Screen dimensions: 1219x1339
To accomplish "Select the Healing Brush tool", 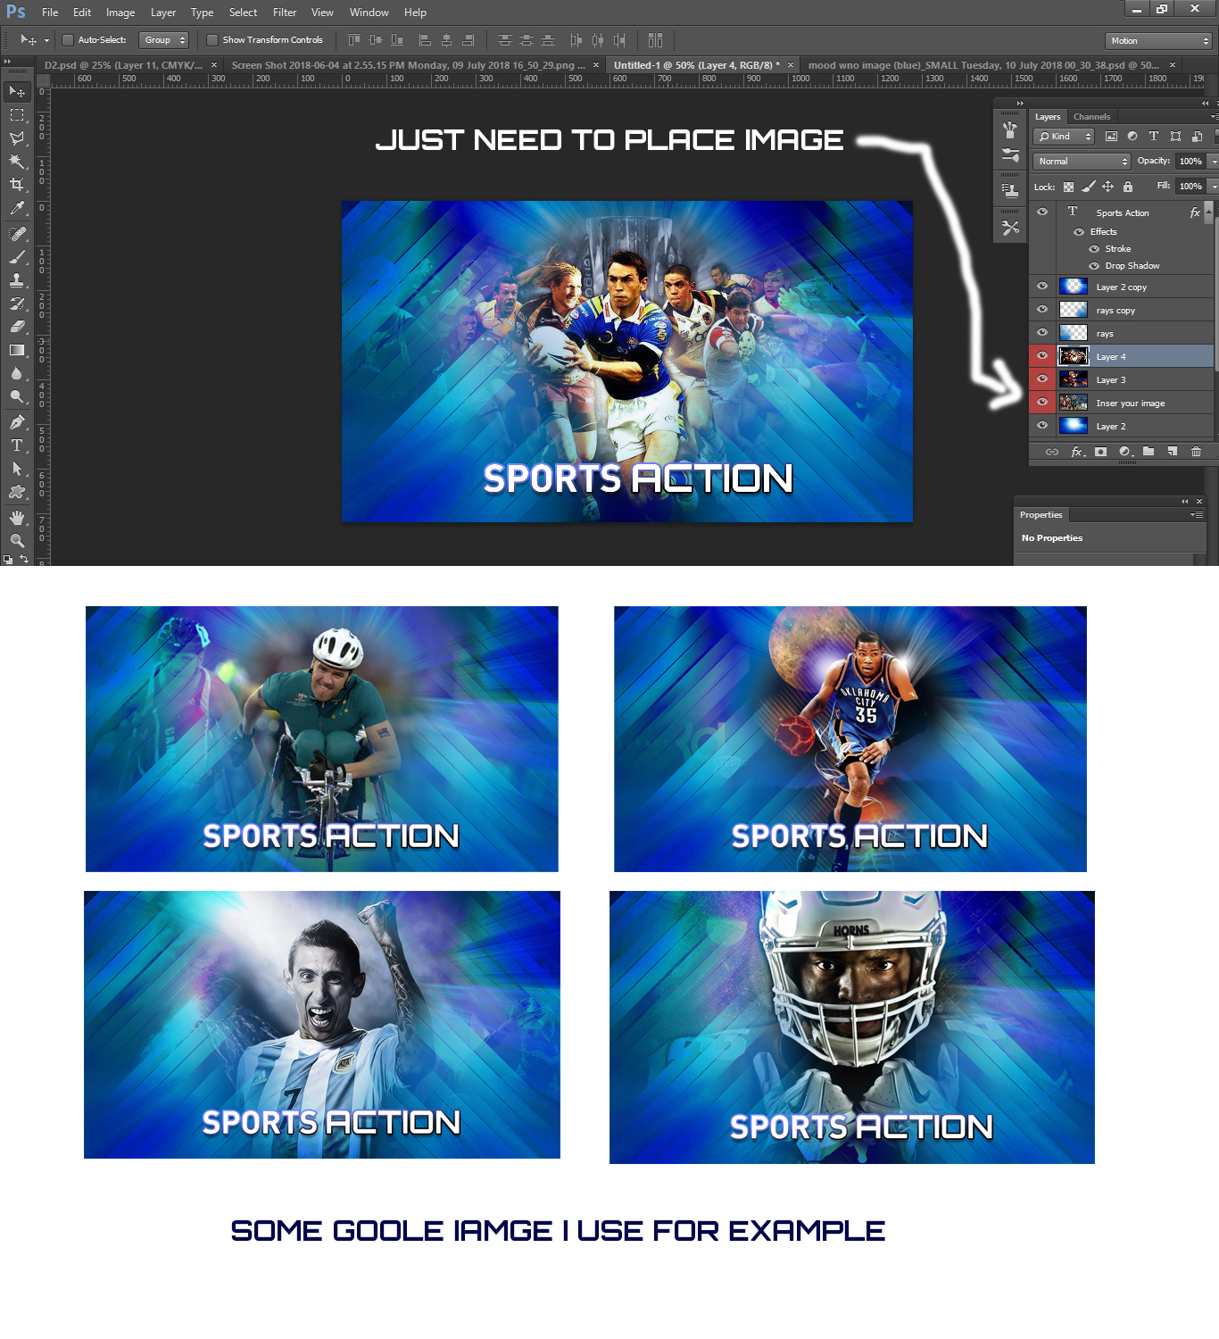I will click(17, 234).
